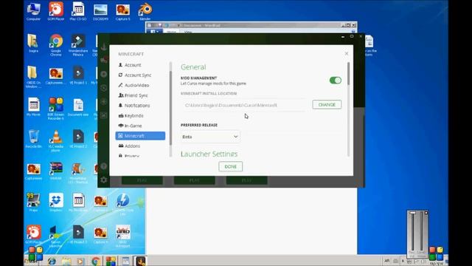Click the DONE button
Screen dimensions: 472x266
click(231, 166)
